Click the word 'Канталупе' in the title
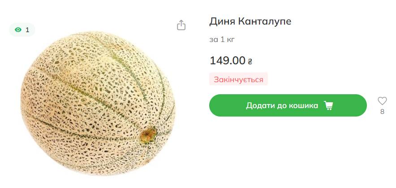Viewport: 396px width, 188px height. 264,21
